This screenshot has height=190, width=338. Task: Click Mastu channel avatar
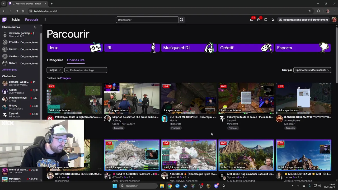tap(165, 118)
